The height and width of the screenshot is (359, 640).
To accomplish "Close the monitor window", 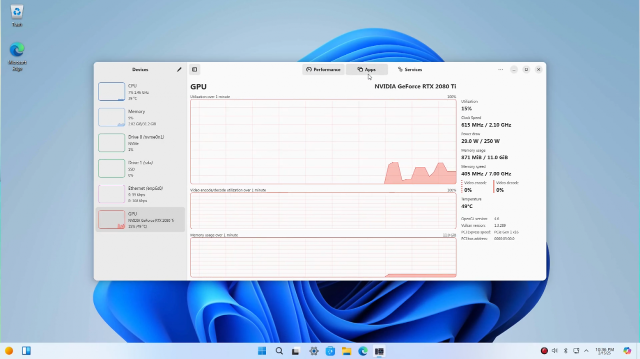I will pyautogui.click(x=538, y=69).
